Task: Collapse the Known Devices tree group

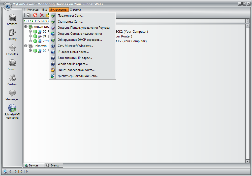Action: [x=26, y=26]
